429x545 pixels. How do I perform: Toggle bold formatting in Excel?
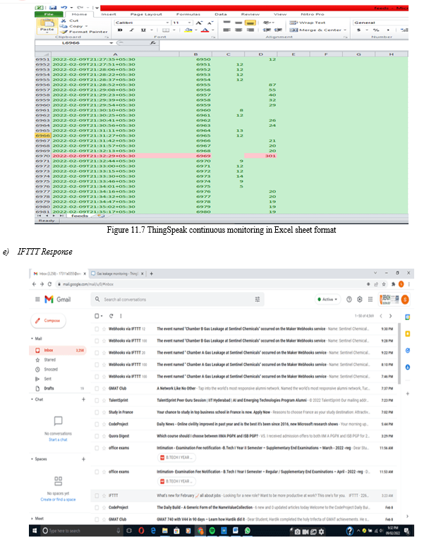pos(120,30)
